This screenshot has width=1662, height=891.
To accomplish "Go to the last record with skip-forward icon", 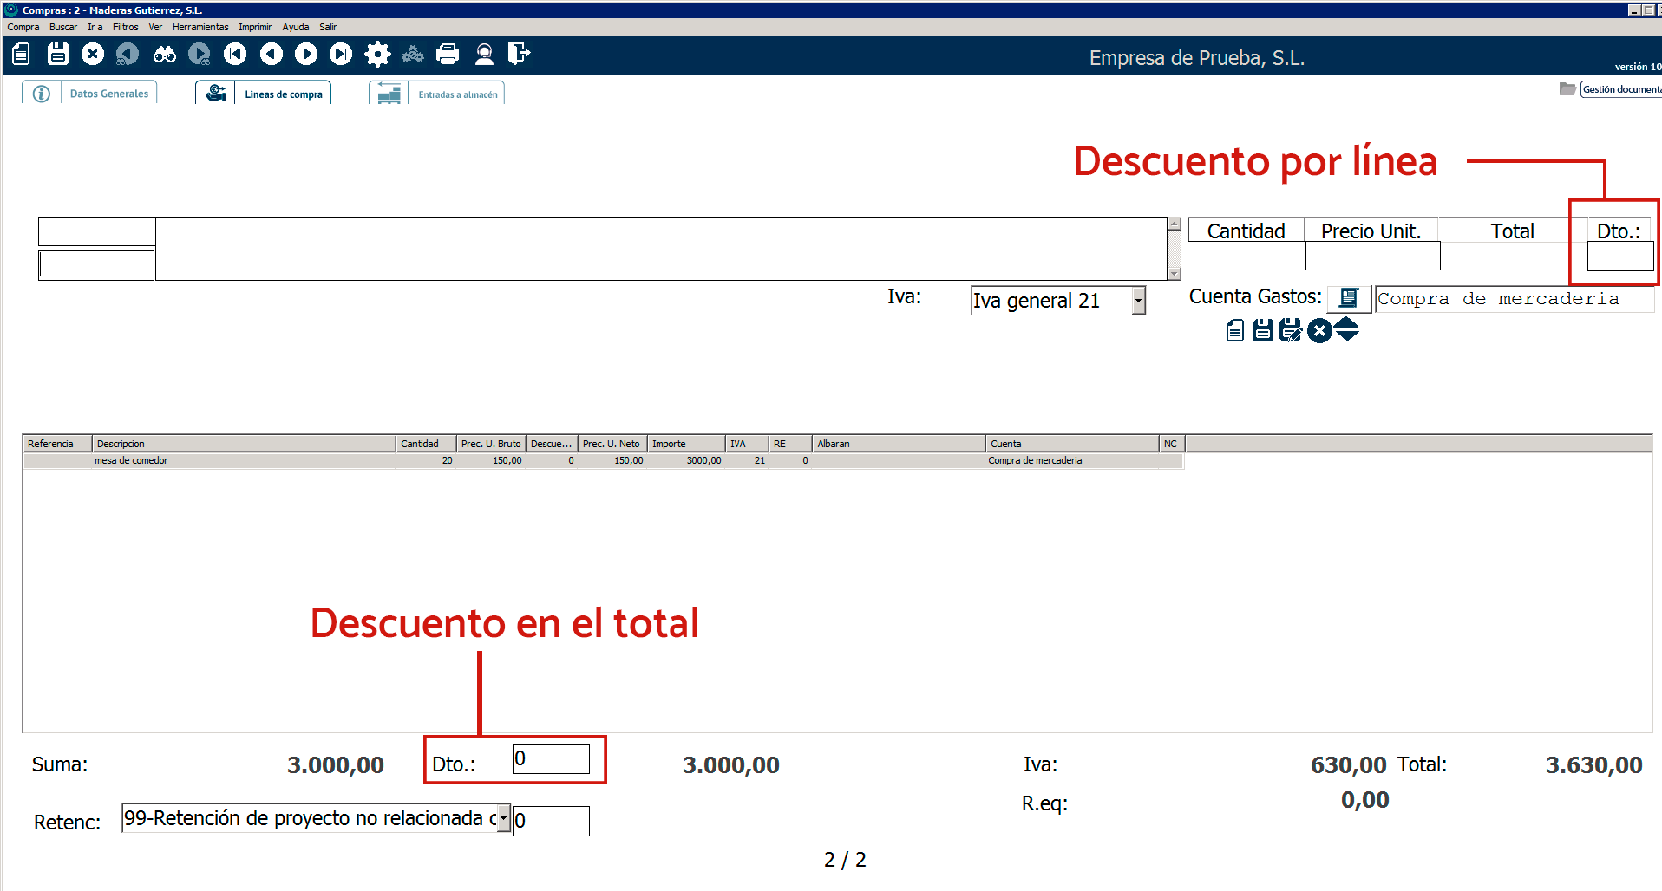I will pyautogui.click(x=341, y=55).
